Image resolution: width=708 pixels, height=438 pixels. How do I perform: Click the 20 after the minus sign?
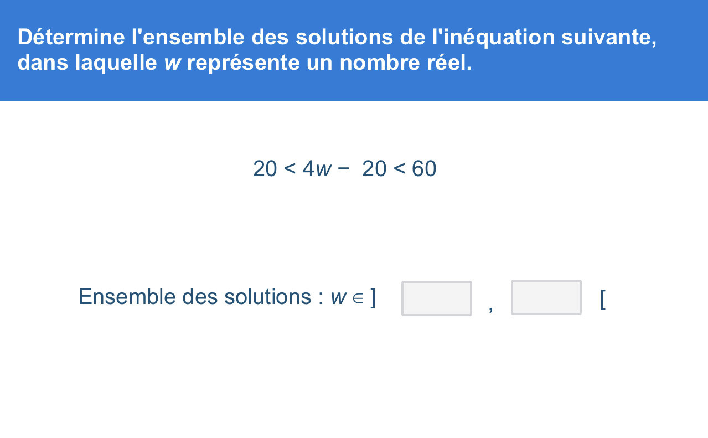[x=374, y=169]
